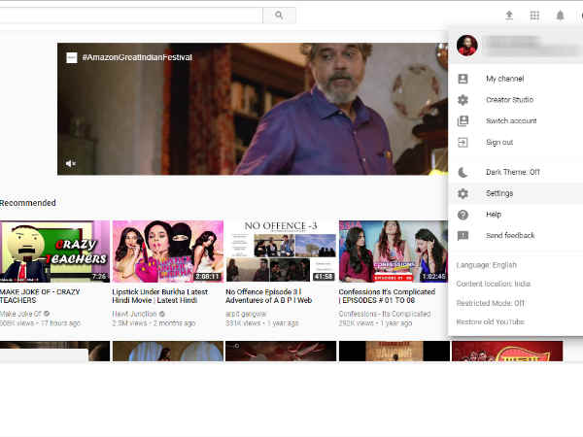Open My channel menu item
583x437 pixels.
point(516,79)
